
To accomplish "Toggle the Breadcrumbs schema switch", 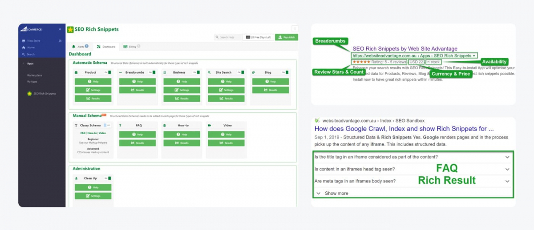I will (x=152, y=72).
